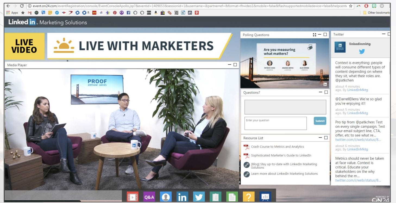Open Learn more about LinkedIn Marketing Solutions

[x=284, y=174]
